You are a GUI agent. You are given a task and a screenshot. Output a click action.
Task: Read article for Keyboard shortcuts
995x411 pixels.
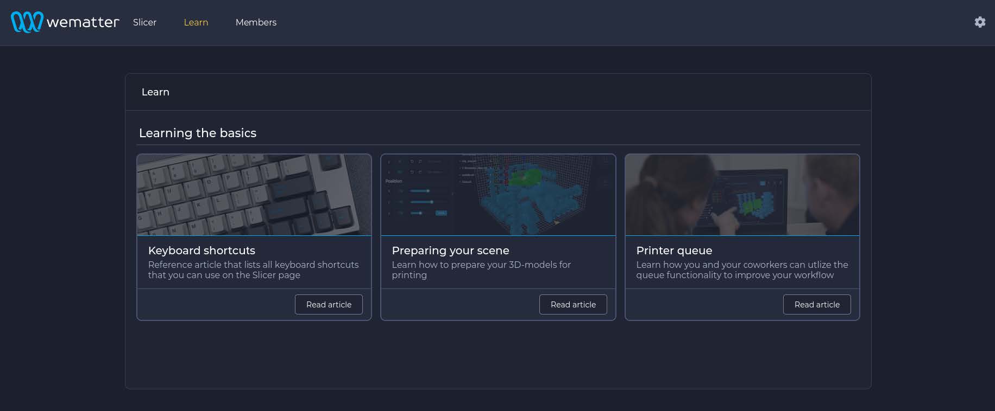tap(329, 305)
